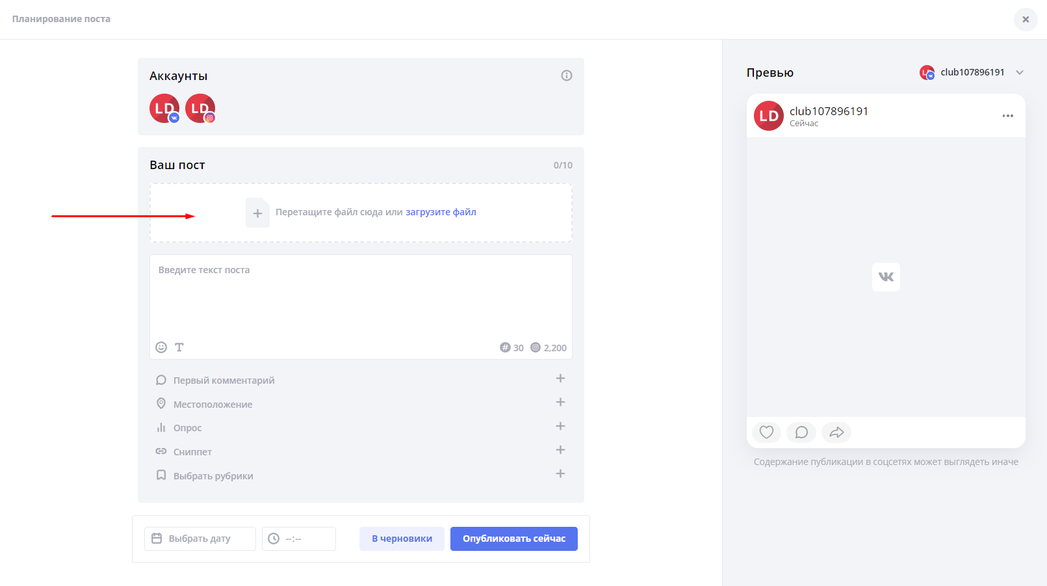The width and height of the screenshot is (1047, 586).
Task: Click the plus file upload icon
Action: coord(257,213)
